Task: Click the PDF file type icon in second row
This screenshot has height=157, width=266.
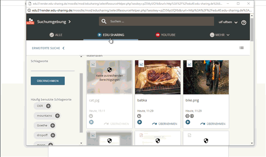Action: click(x=141, y=135)
